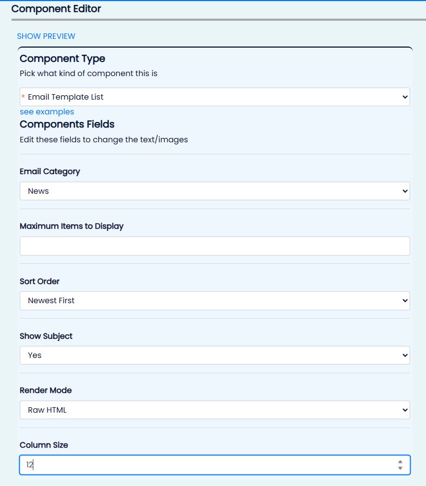Decrease Column Size with the down arrow
The height and width of the screenshot is (486, 426).
(400, 468)
